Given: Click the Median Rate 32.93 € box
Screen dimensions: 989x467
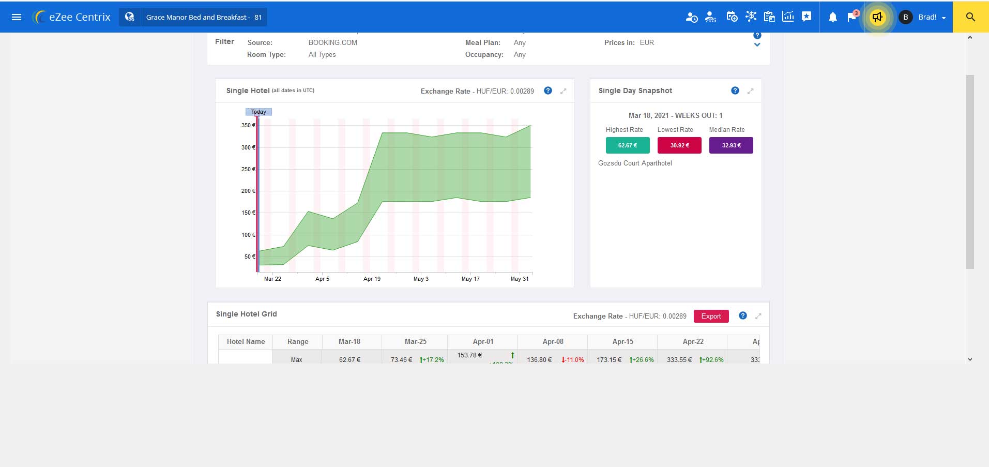Looking at the screenshot, I should (x=731, y=145).
